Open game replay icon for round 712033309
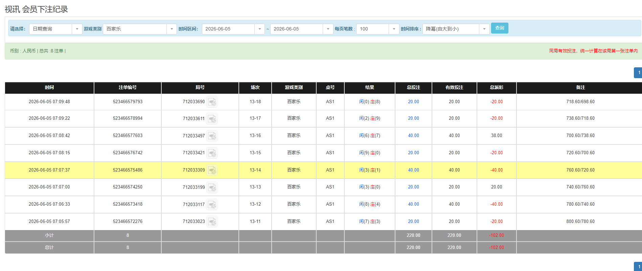 click(x=212, y=170)
